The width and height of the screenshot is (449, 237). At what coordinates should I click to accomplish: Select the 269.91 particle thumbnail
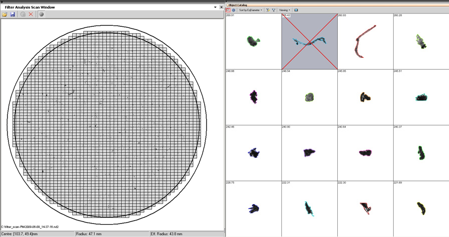pyautogui.click(x=253, y=42)
